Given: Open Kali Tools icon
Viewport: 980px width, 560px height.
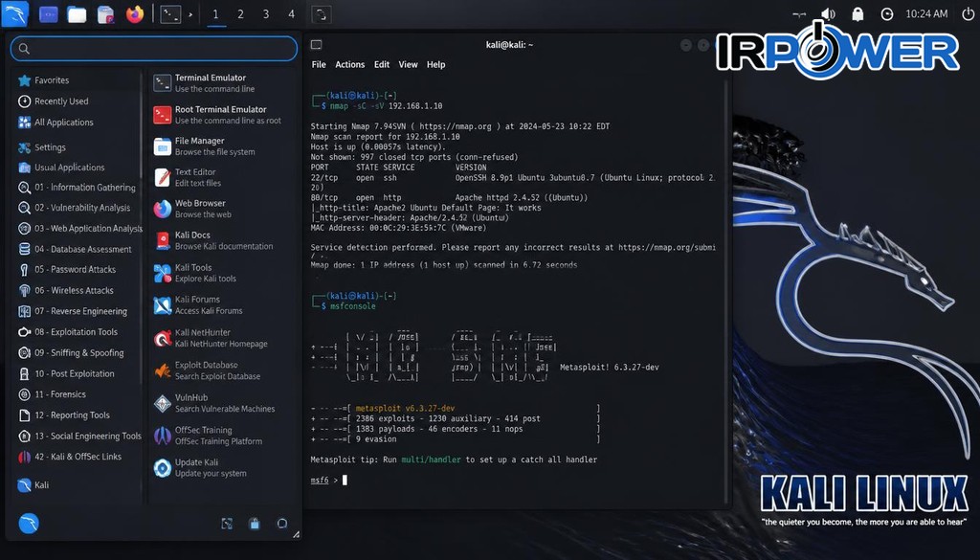Looking at the screenshot, I should click(x=163, y=273).
